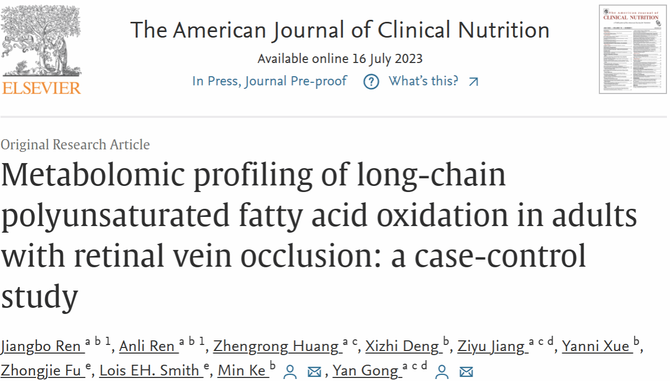The height and width of the screenshot is (381, 670).
Task: Click the external link arrow icon
Action: pyautogui.click(x=473, y=81)
